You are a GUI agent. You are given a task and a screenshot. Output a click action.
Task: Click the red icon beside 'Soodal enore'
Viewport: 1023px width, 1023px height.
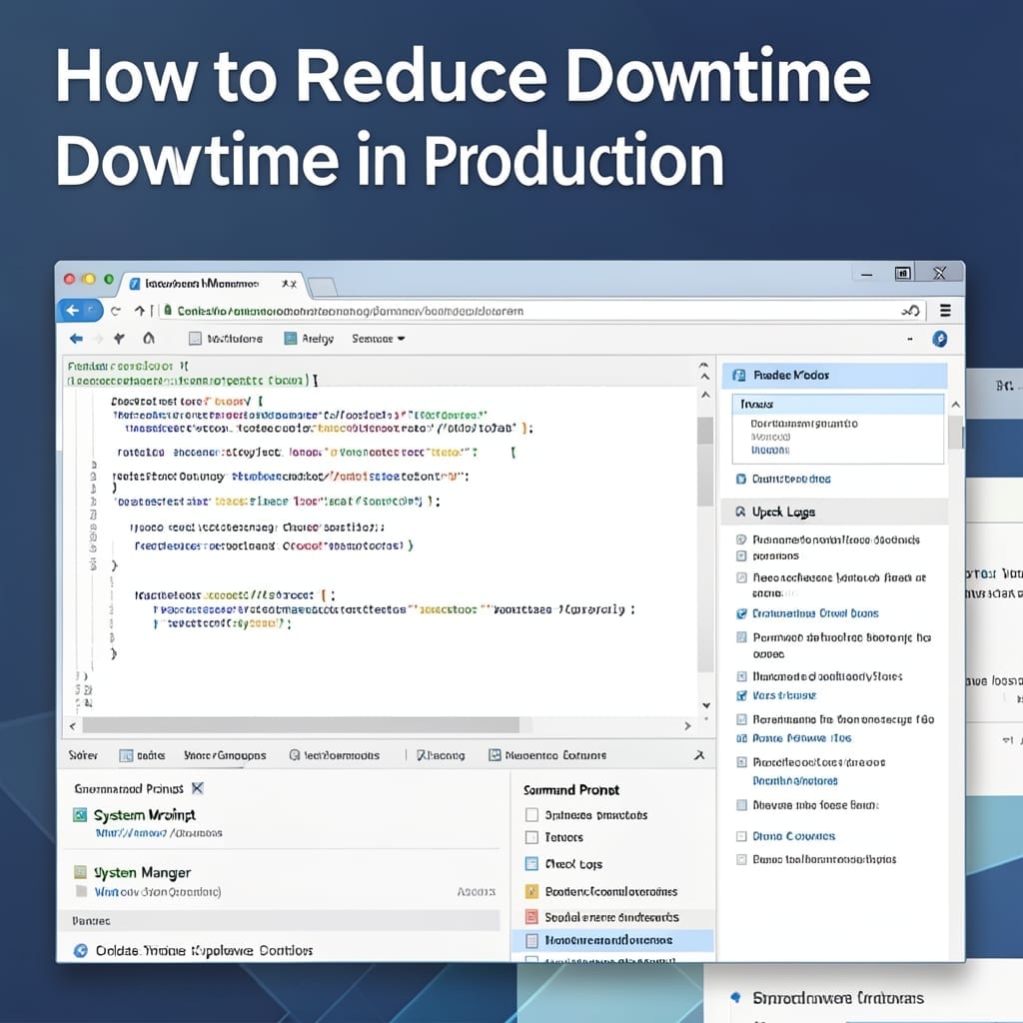531,917
